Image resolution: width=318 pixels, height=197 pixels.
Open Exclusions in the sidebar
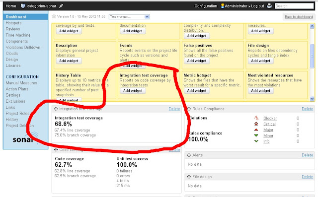coord(15,101)
